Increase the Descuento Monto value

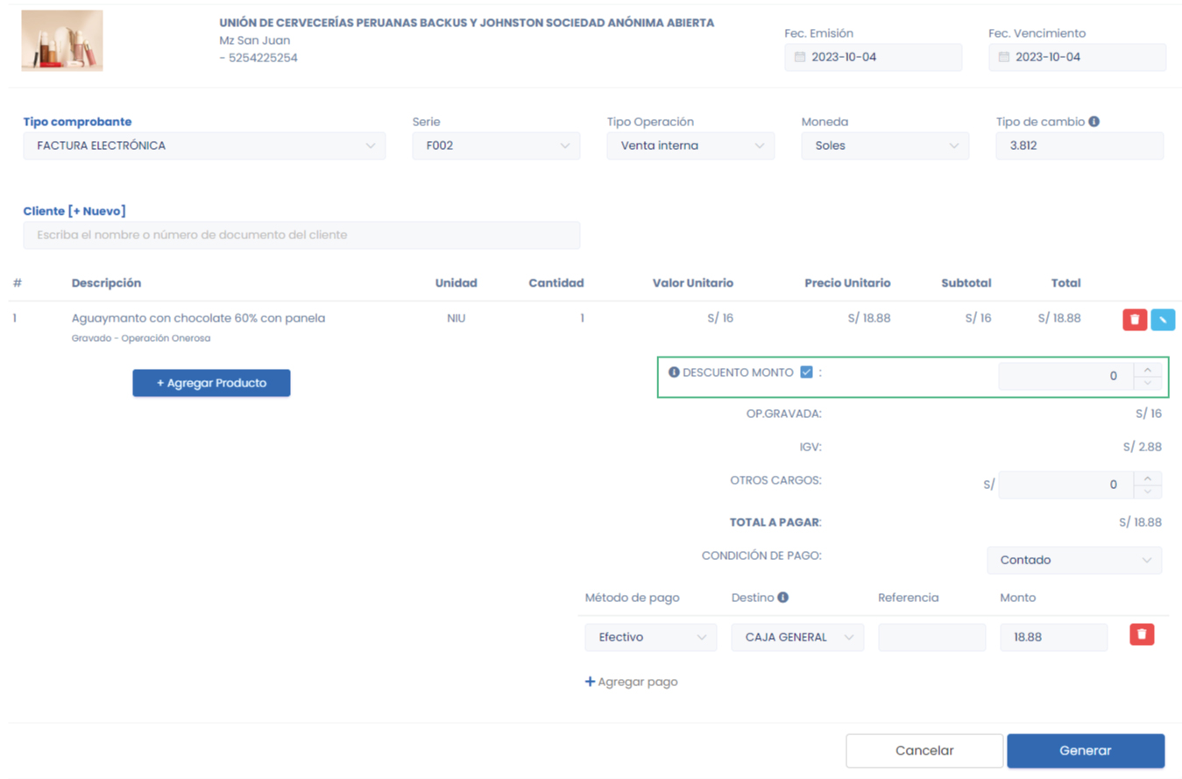pos(1147,370)
